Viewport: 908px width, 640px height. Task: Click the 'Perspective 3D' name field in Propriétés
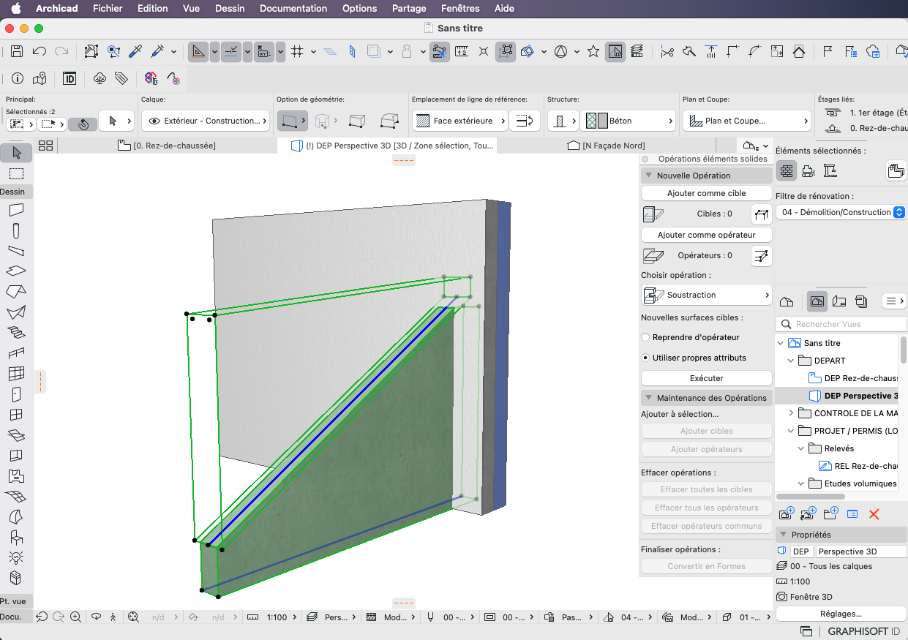861,551
